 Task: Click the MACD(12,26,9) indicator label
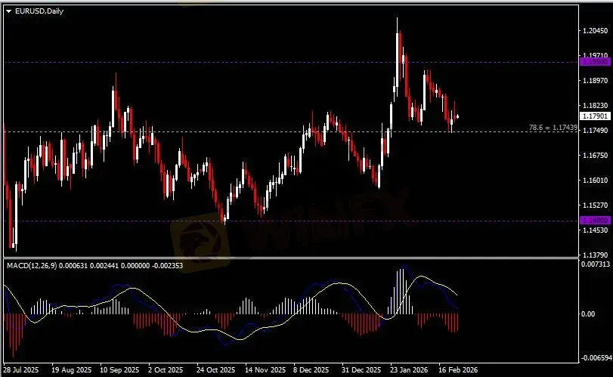[x=32, y=266]
